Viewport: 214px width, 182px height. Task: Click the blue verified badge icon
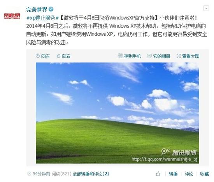click(x=51, y=9)
